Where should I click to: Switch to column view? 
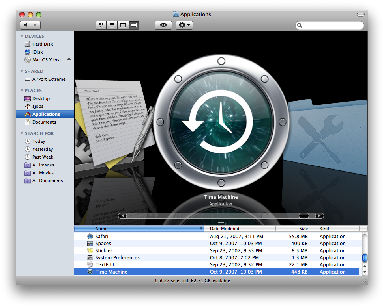[x=123, y=25]
